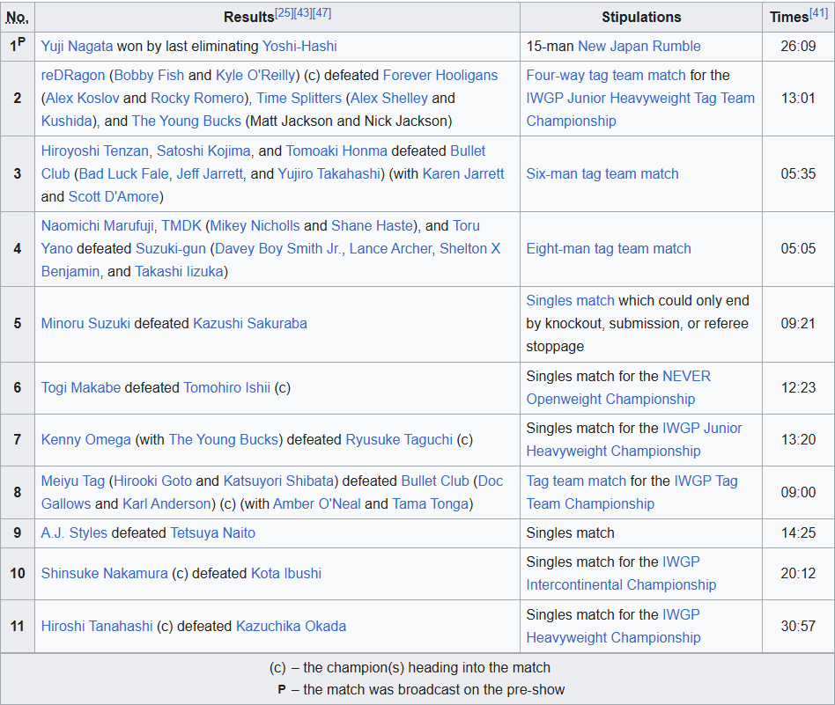
Task: Open the Shinsuke Nakamura link
Action: (104, 574)
